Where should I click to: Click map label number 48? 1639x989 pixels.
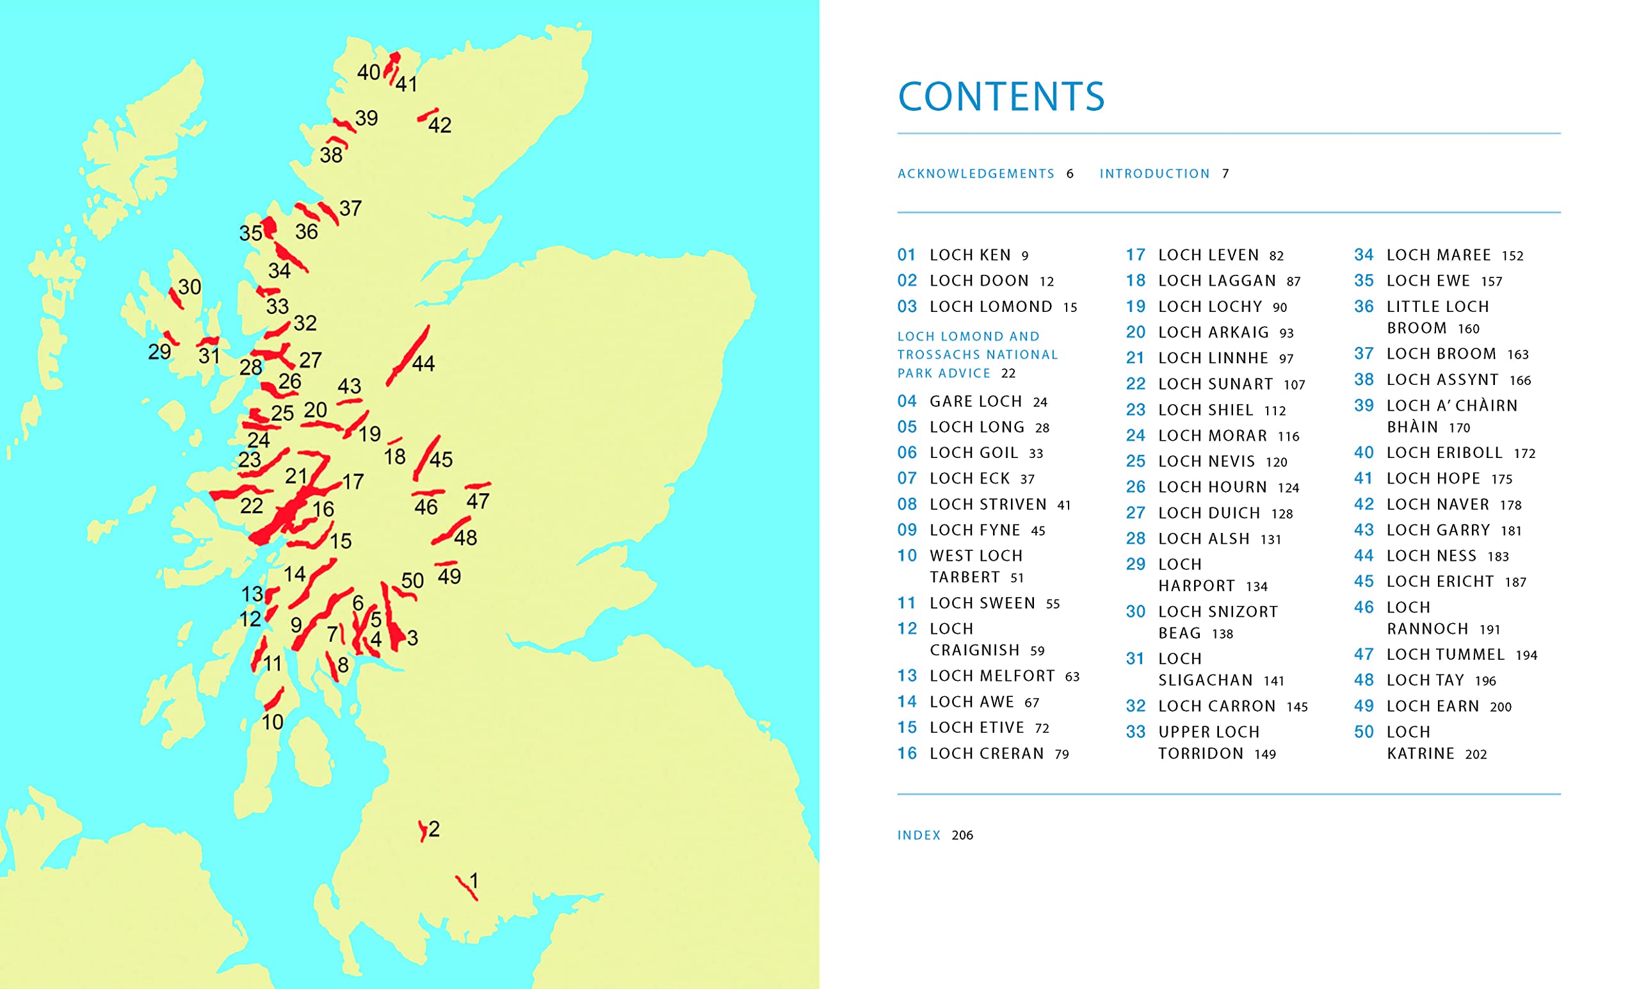[465, 538]
